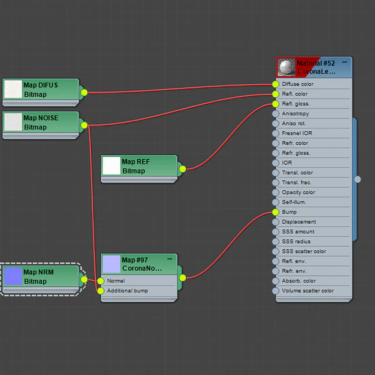
Task: Click the Additional bump input socket
Action: [x=101, y=291]
